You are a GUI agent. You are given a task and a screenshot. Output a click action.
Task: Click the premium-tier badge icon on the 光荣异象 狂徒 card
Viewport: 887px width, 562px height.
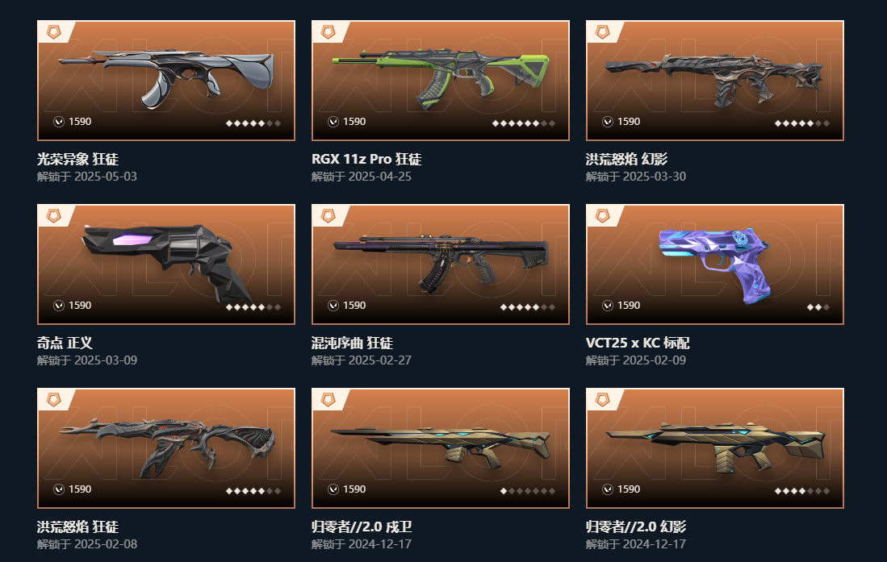54,31
